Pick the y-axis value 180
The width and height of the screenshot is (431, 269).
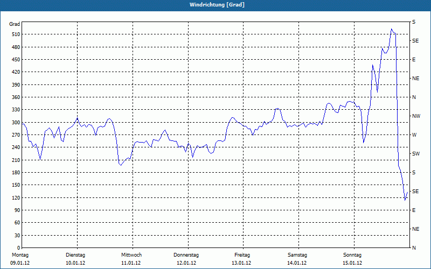[16, 173]
